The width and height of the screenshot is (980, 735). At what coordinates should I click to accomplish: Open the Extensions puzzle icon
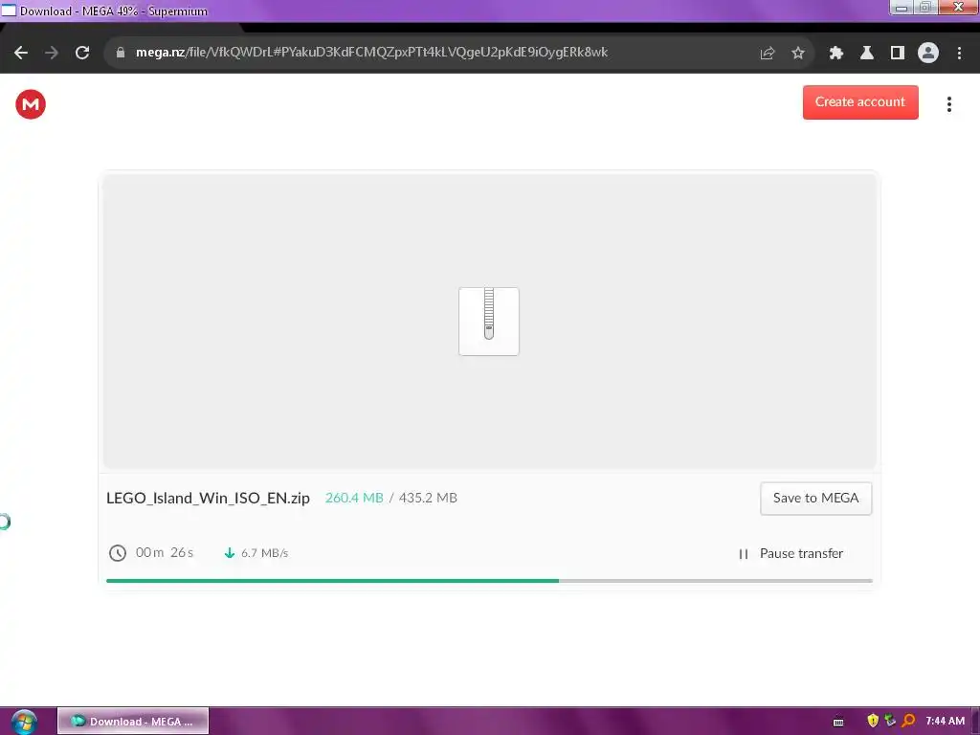pos(835,54)
